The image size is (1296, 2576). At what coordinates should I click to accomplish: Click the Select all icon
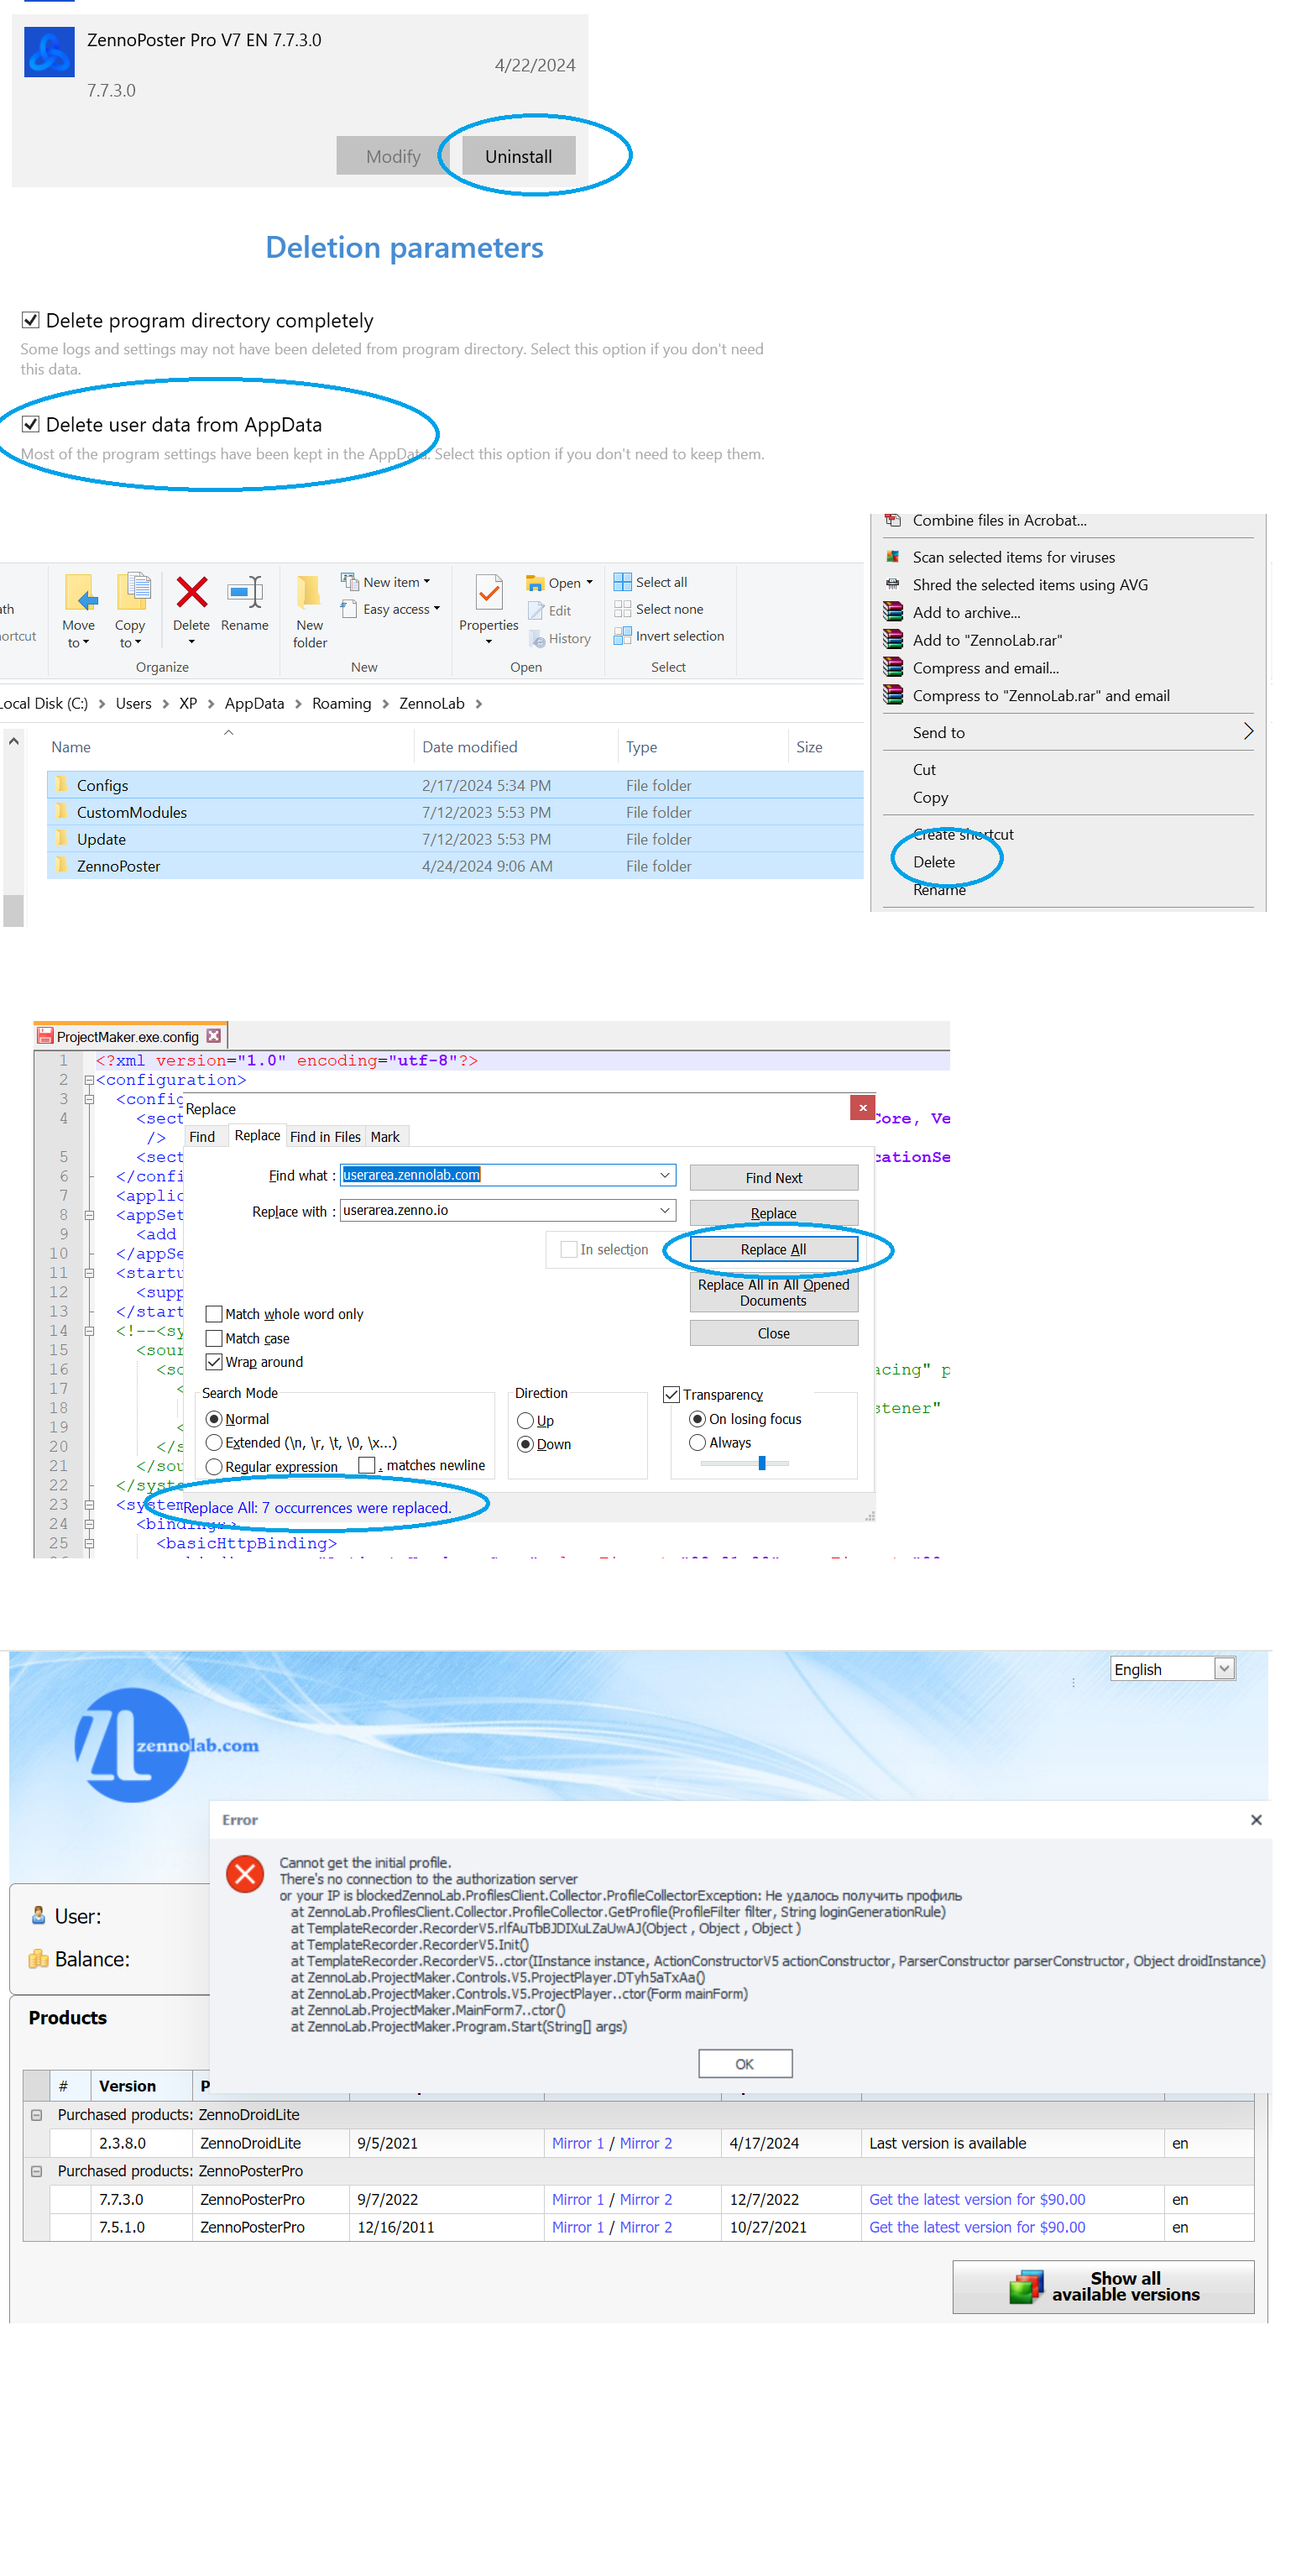pos(622,582)
